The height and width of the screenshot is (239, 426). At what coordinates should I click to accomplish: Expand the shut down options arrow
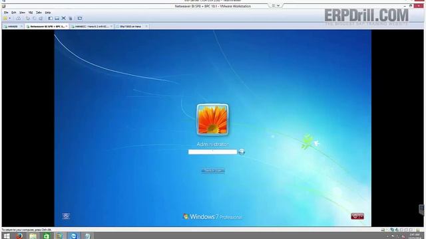(361, 216)
